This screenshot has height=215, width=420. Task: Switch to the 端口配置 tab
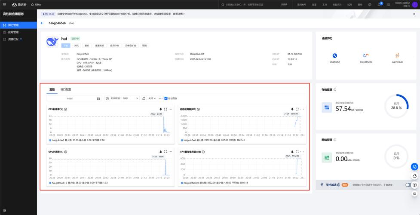point(66,89)
